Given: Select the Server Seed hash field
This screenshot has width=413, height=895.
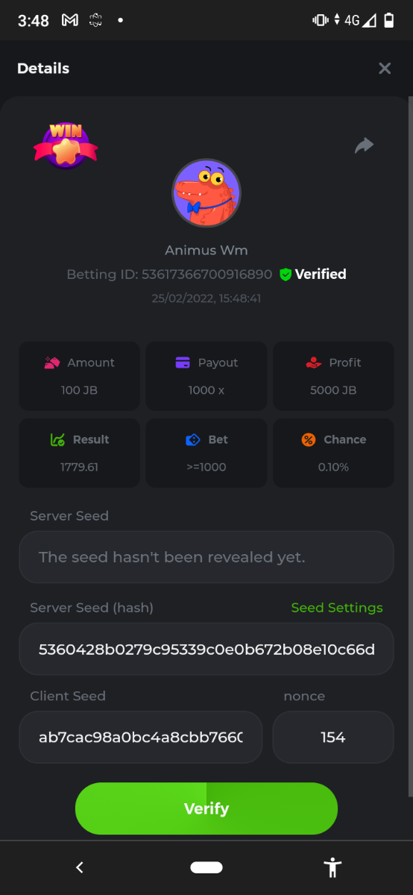Looking at the screenshot, I should pos(206,649).
